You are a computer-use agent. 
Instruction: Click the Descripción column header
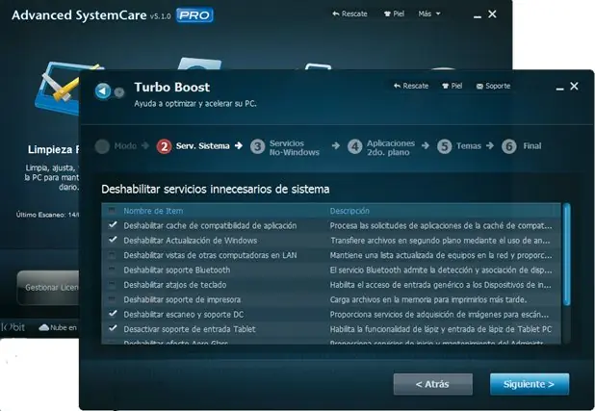click(x=349, y=211)
